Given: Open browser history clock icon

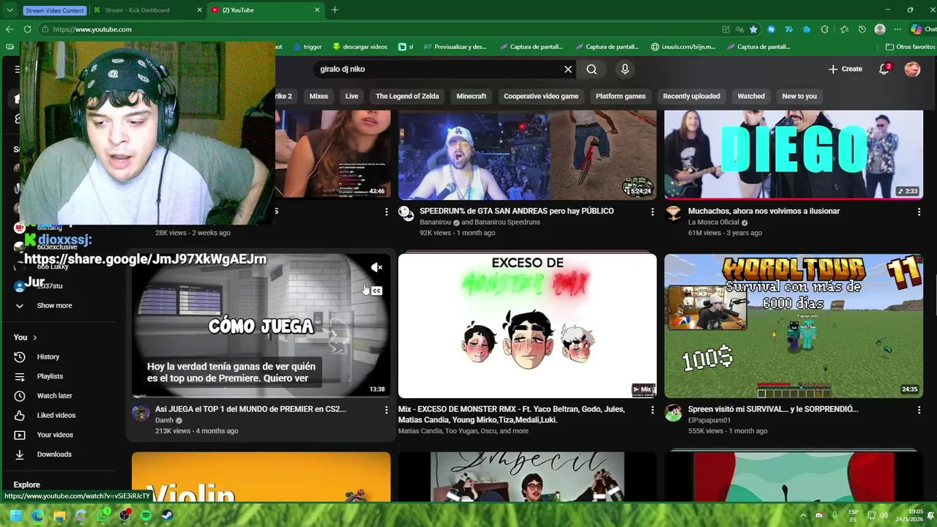Looking at the screenshot, I should (x=862, y=29).
